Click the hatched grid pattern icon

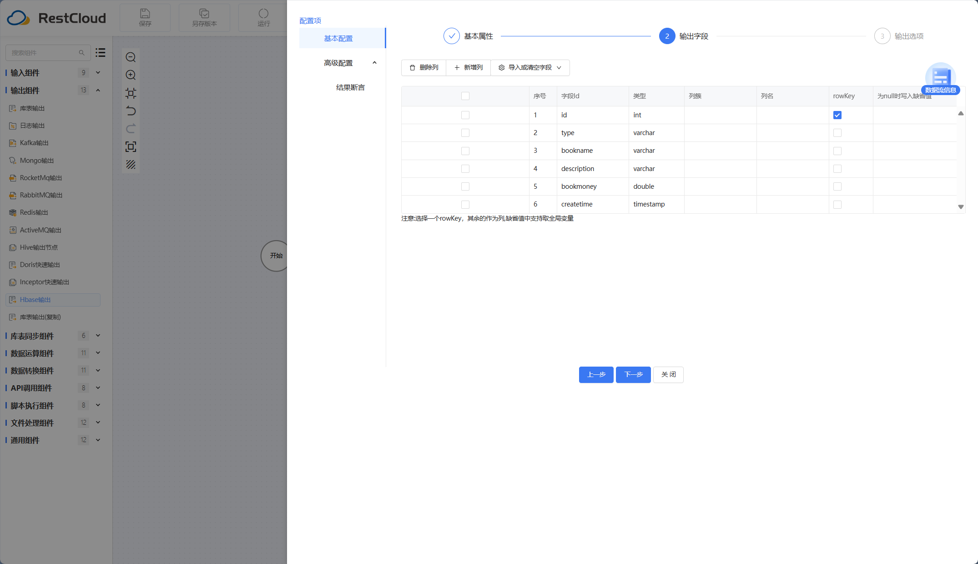click(131, 165)
